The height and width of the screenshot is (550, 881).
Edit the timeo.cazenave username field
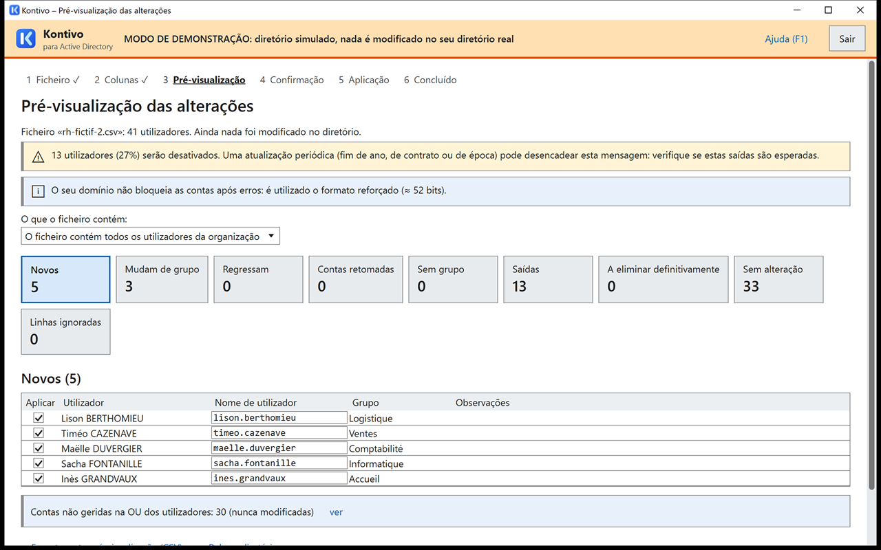pyautogui.click(x=279, y=432)
